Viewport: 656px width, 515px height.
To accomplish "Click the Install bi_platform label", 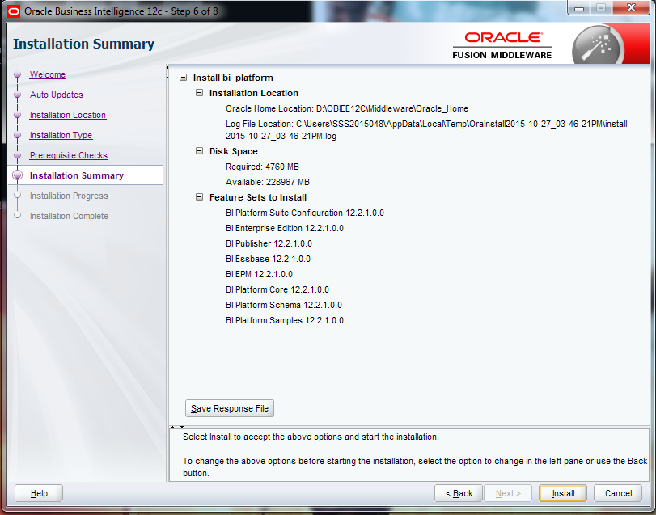I will point(233,78).
